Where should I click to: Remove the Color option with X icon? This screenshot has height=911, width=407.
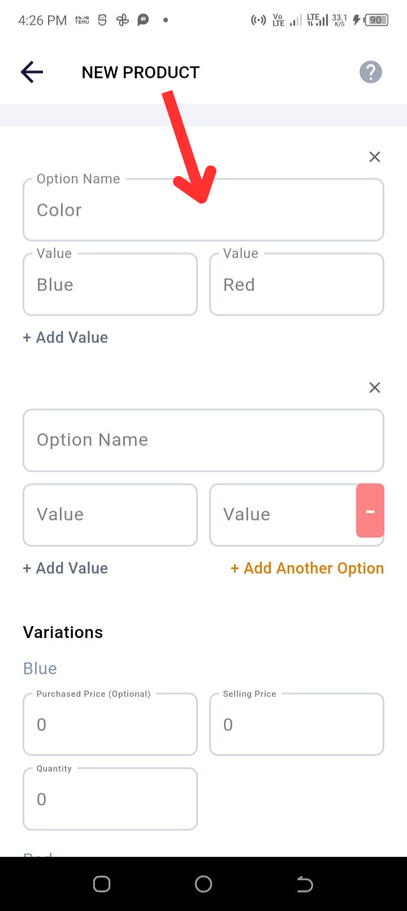coord(374,157)
